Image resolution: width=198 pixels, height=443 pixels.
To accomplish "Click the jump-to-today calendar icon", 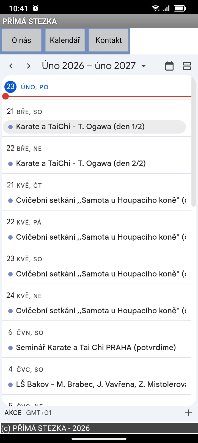I will click(x=169, y=66).
